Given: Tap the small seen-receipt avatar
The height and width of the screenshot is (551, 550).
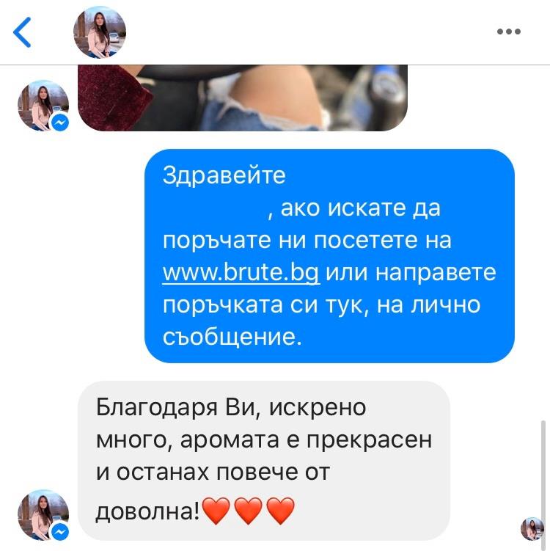Looking at the screenshot, I should [532, 529].
